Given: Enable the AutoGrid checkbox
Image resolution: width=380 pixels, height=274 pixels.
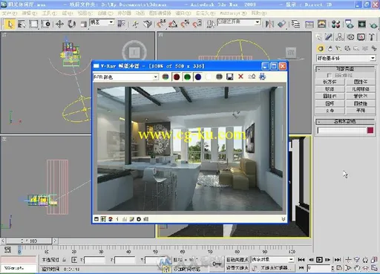Looking at the screenshot, I should 329,75.
